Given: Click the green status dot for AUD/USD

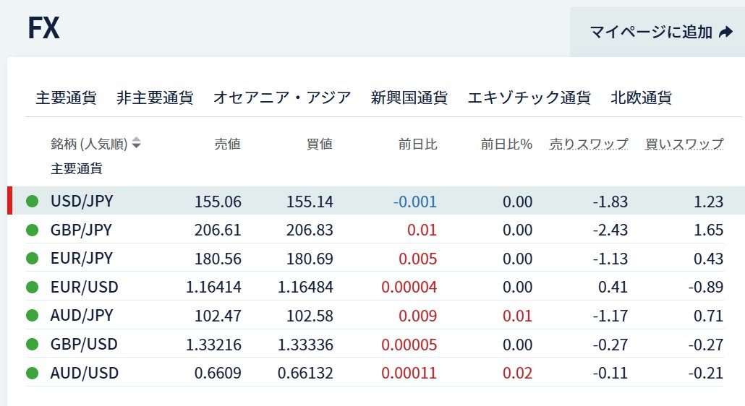Looking at the screenshot, I should tap(33, 373).
